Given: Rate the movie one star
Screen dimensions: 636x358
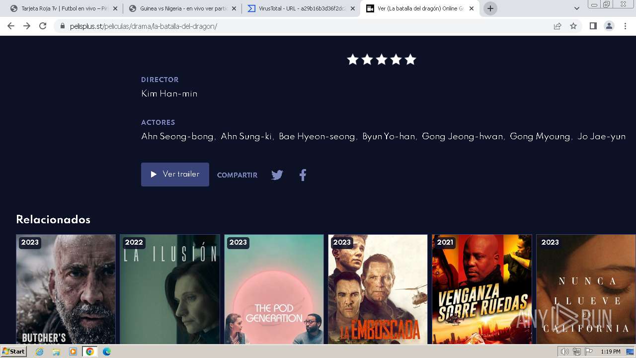Looking at the screenshot, I should pyautogui.click(x=353, y=60).
